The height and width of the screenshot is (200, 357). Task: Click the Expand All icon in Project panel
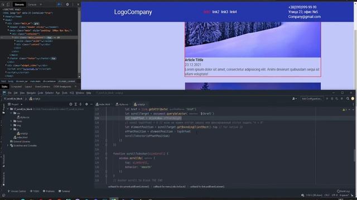[76, 104]
